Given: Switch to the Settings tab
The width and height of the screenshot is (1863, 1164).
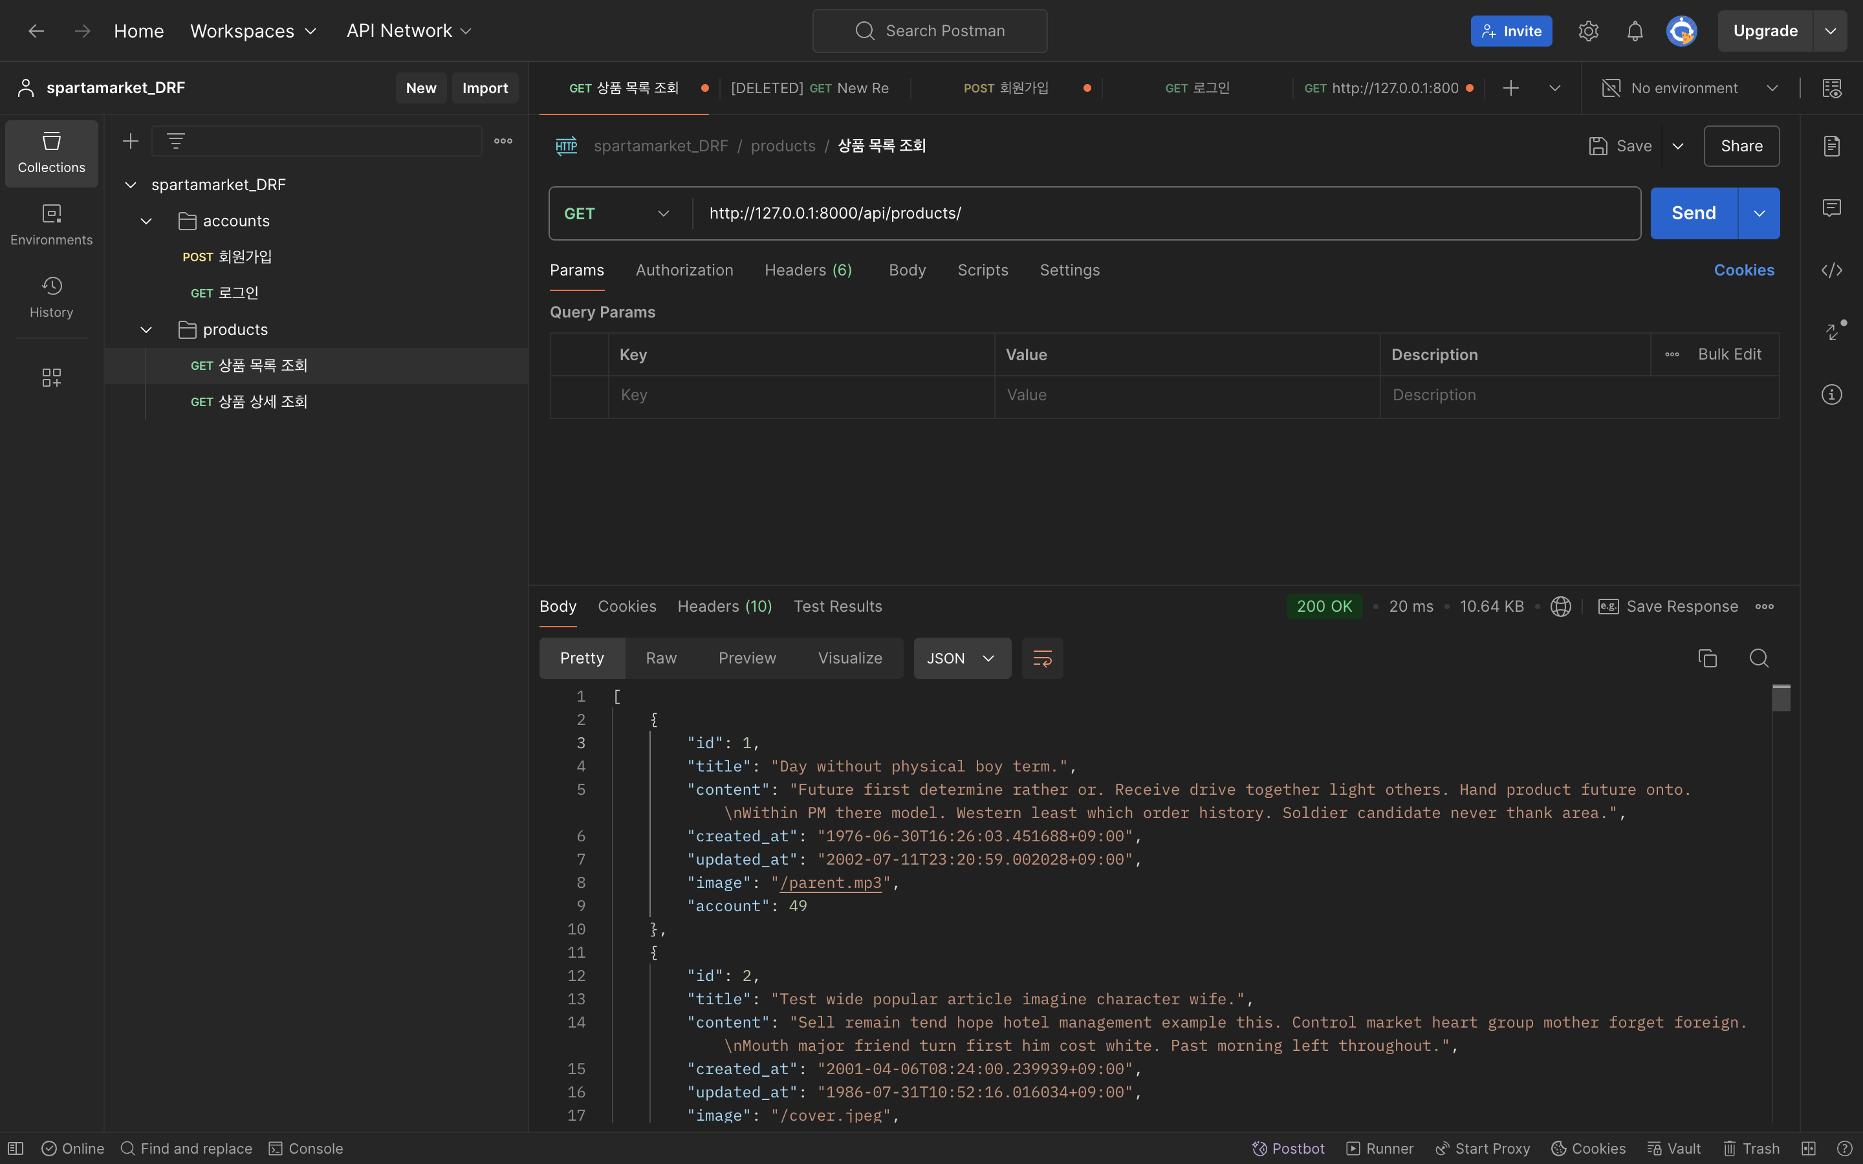Looking at the screenshot, I should point(1069,270).
